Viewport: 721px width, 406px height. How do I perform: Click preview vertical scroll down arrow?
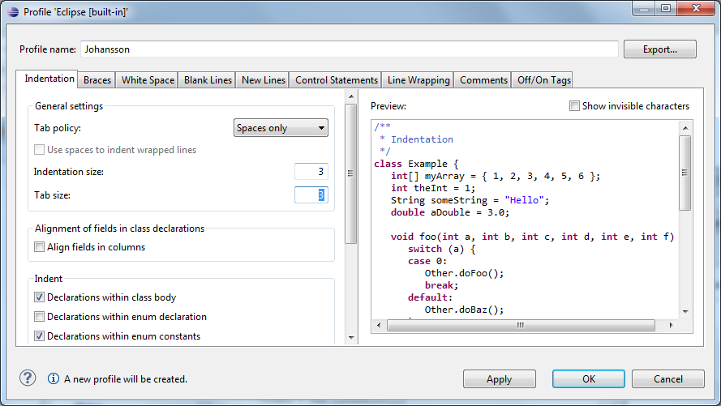(685, 311)
